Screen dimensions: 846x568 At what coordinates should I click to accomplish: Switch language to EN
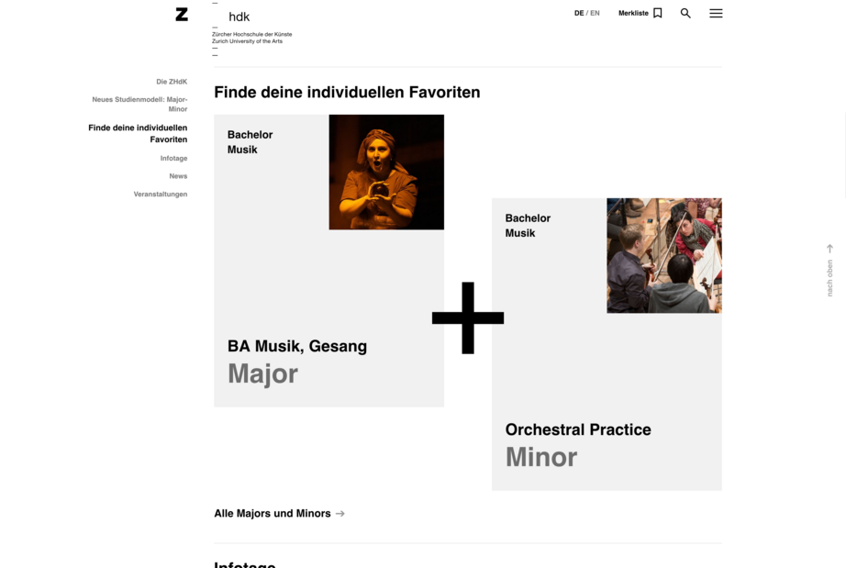[595, 13]
